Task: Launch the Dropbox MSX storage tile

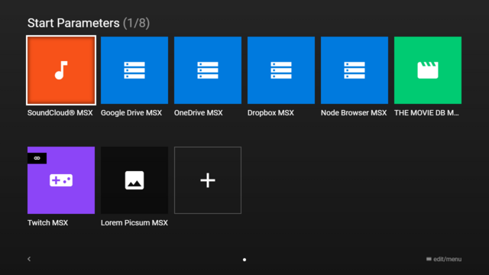Action: pyautogui.click(x=281, y=70)
